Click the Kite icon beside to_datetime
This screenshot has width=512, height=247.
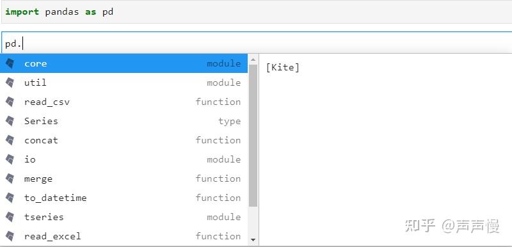[10, 198]
